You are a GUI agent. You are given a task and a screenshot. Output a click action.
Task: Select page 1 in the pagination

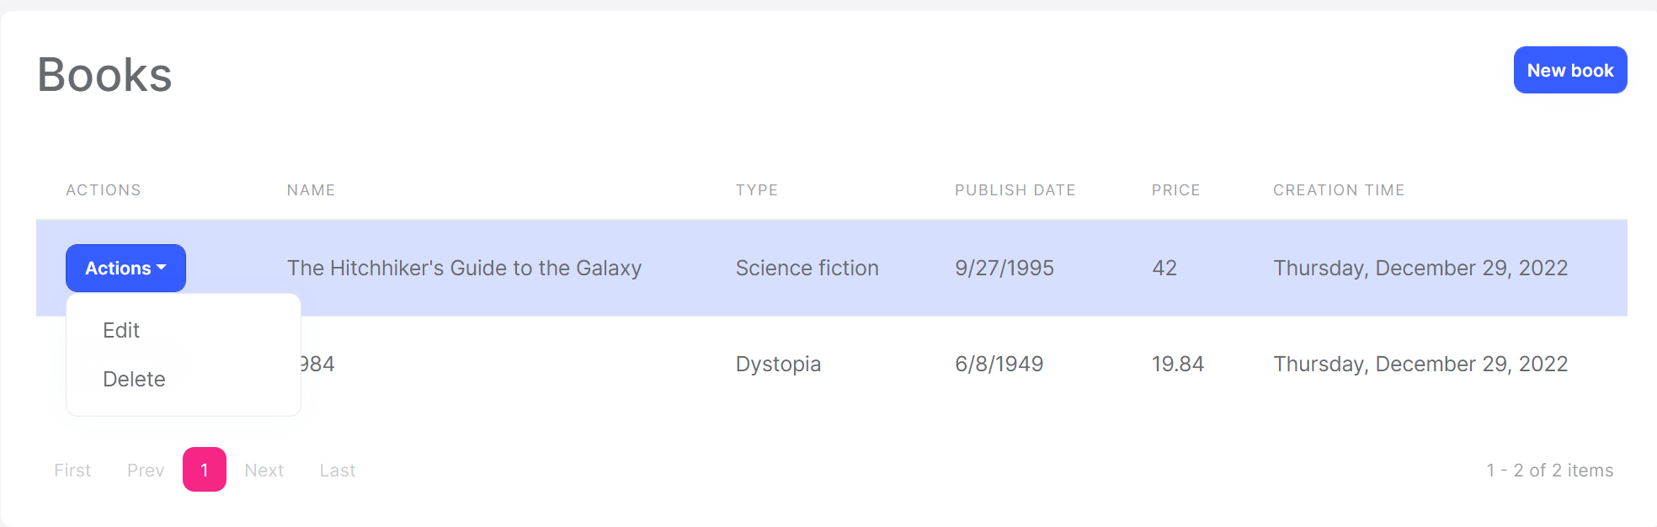(x=204, y=470)
